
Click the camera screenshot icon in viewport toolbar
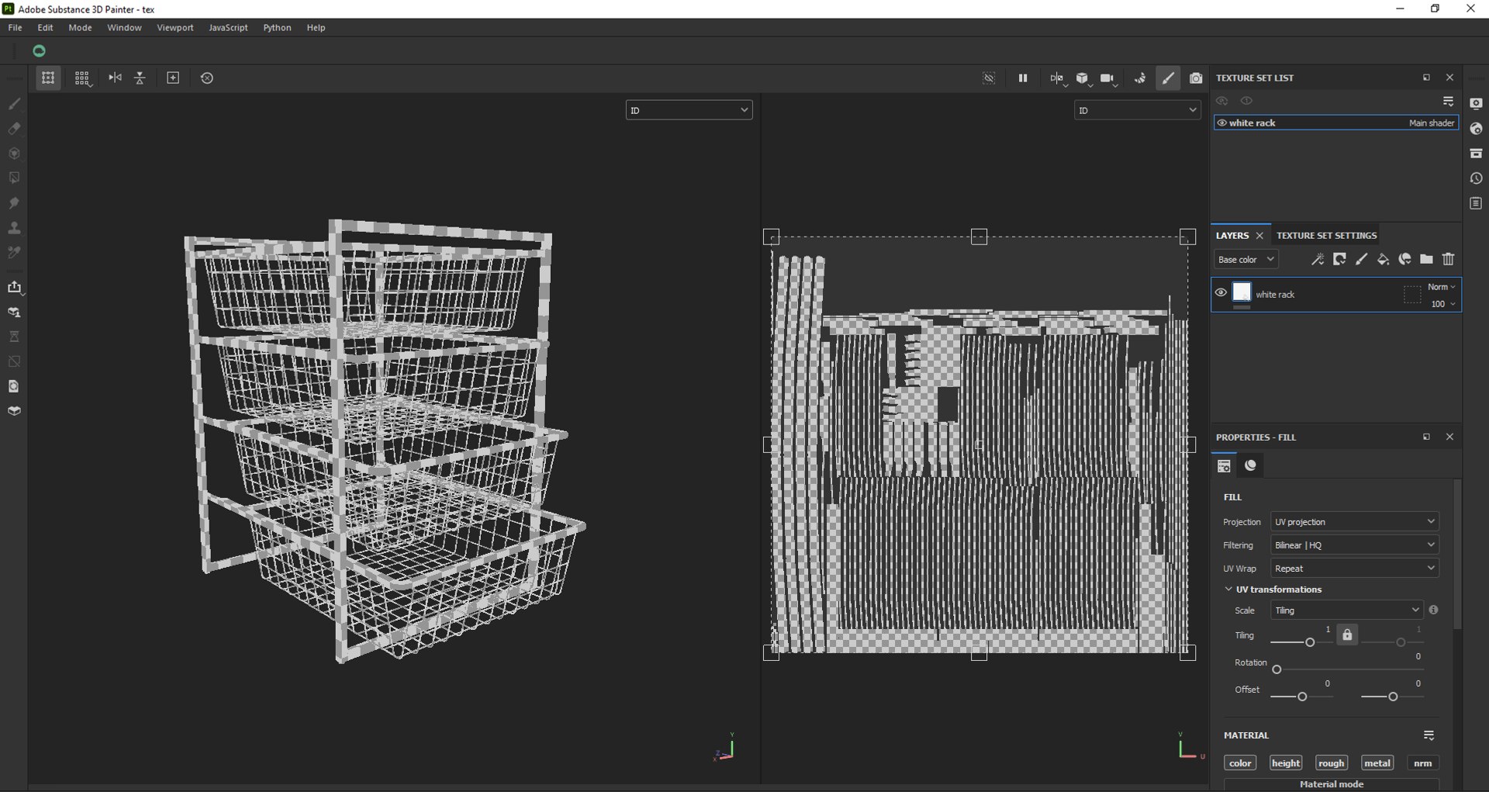tap(1196, 78)
